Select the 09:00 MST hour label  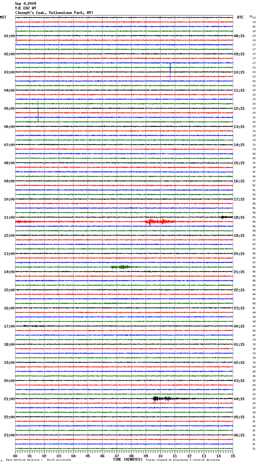click(9, 181)
